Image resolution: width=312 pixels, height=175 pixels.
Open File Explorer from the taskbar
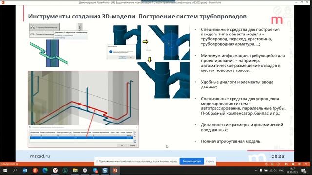75,170
